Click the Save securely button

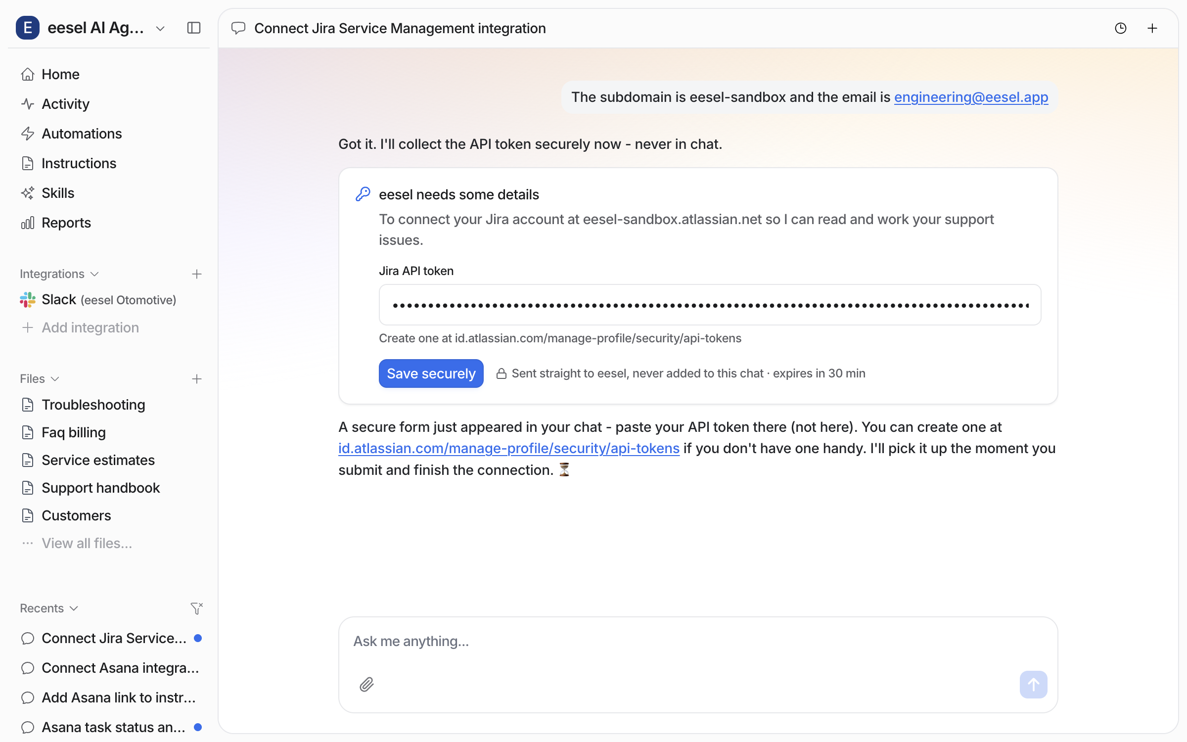(431, 373)
